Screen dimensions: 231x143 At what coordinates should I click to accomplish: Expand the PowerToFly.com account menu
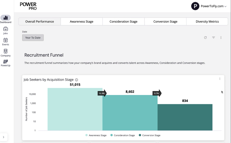click(x=209, y=6)
